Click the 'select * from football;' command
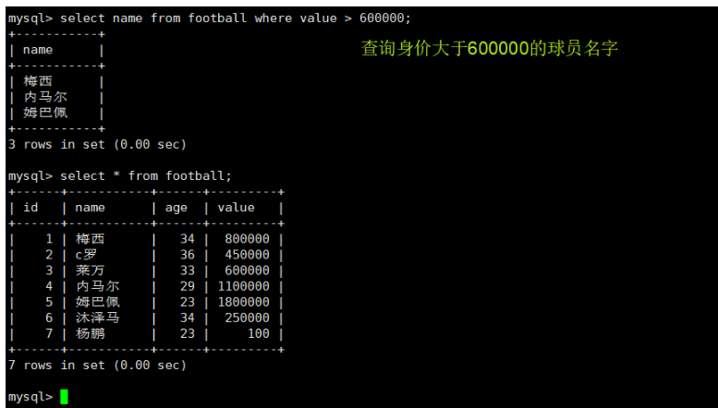This screenshot has height=408, width=718. point(146,176)
